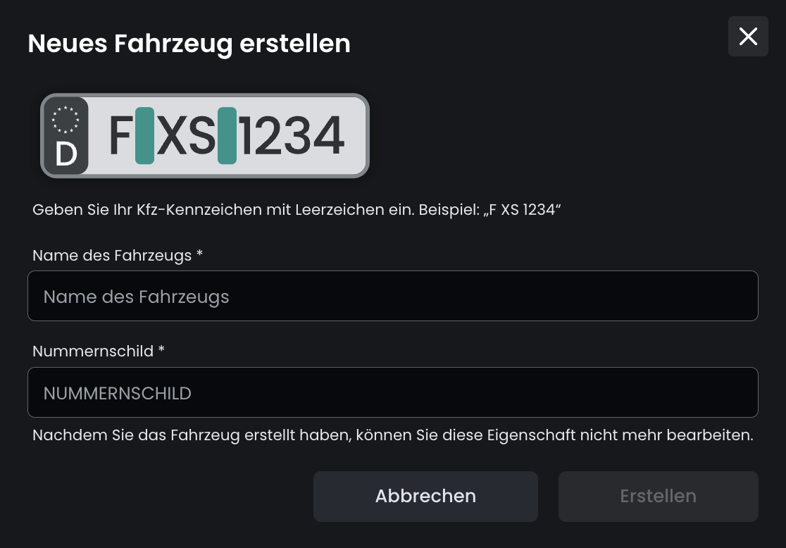Click the first green spacer on the plate
The image size is (786, 548).
point(144,136)
